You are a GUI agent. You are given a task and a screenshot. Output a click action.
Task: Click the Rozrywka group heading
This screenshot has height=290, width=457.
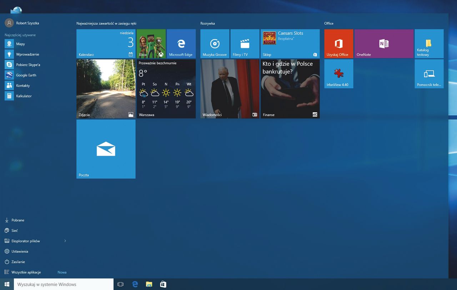tap(208, 24)
